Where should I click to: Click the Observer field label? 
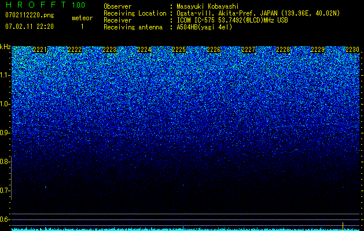click(117, 6)
